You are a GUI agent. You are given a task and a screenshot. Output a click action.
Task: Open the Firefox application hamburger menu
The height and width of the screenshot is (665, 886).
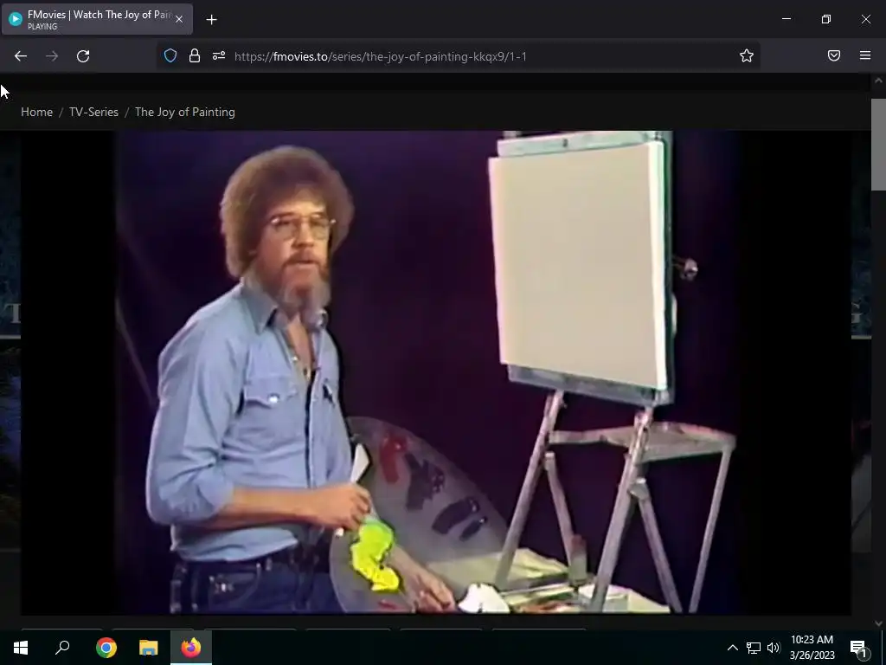[x=865, y=55]
